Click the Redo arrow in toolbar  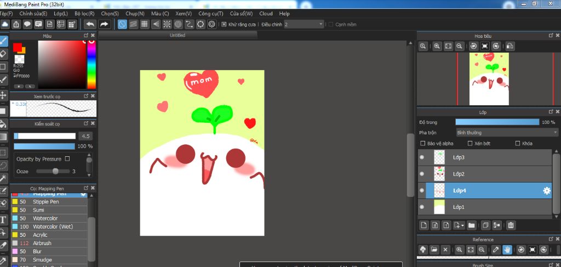(104, 24)
